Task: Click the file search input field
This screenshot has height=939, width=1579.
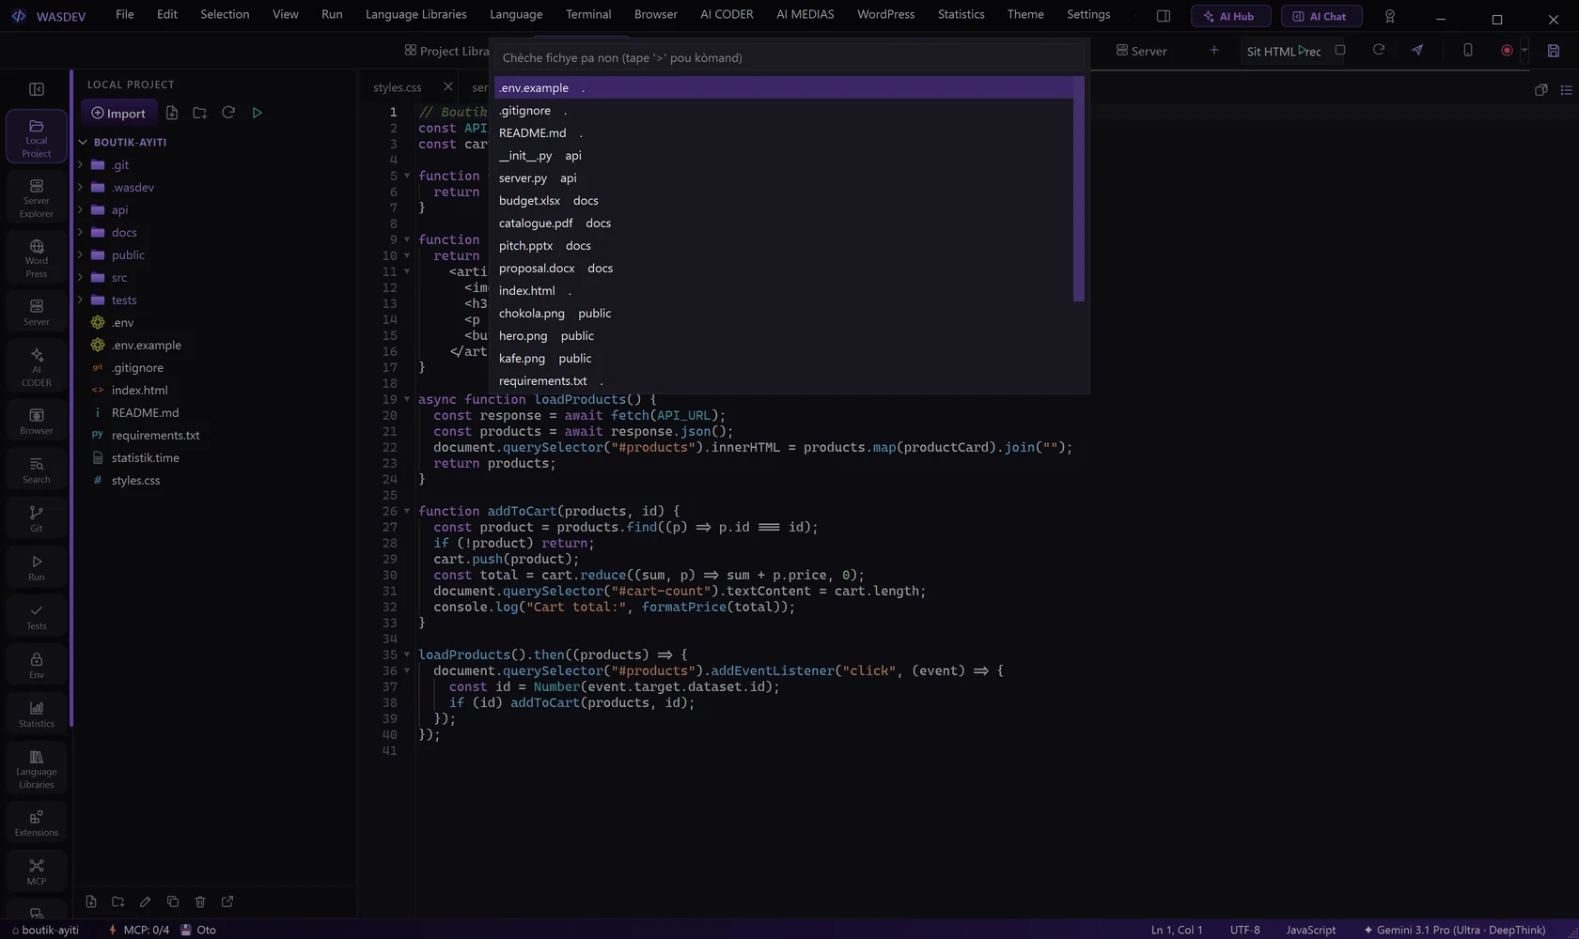Action: tap(789, 57)
